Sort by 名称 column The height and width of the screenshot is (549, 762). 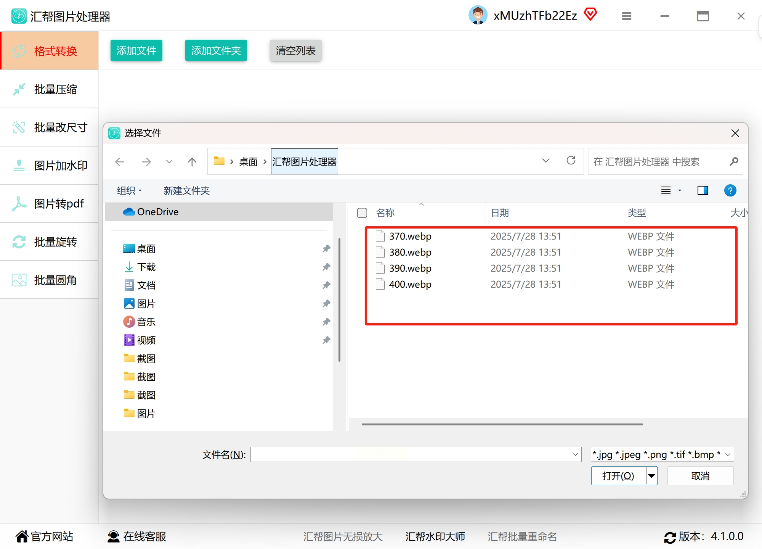tap(385, 213)
